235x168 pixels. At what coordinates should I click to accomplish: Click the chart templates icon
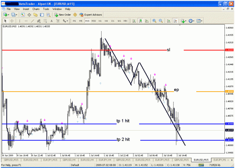tap(199, 21)
